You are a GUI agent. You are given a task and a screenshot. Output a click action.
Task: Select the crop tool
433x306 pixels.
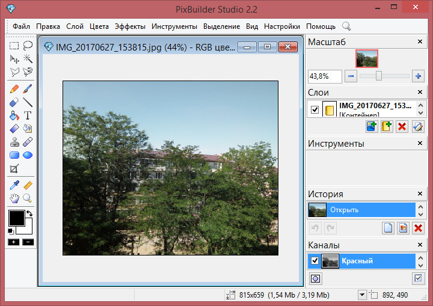[14, 168]
